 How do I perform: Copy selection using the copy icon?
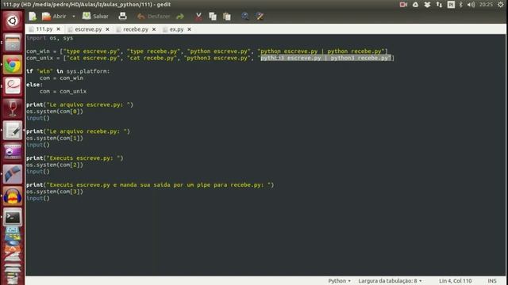[x=213, y=16]
